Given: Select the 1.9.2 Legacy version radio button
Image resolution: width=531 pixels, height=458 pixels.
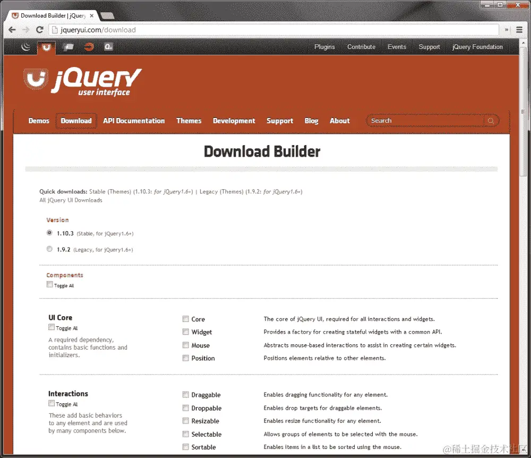Looking at the screenshot, I should pyautogui.click(x=49, y=248).
